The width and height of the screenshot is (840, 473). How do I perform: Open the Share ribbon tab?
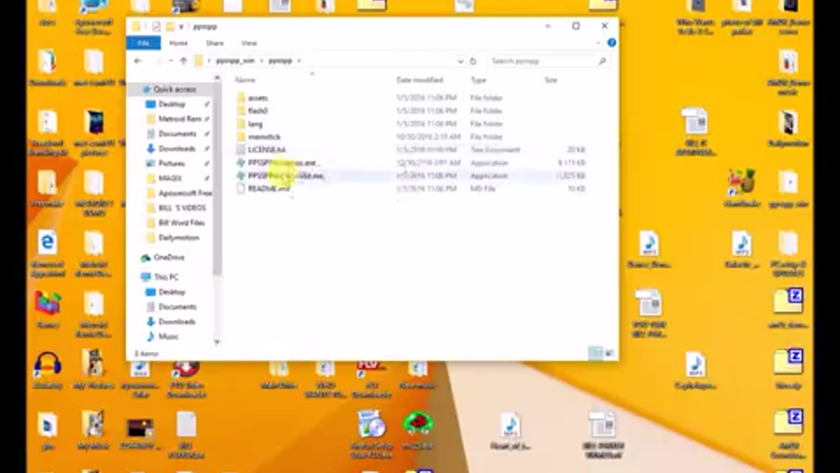pos(215,43)
